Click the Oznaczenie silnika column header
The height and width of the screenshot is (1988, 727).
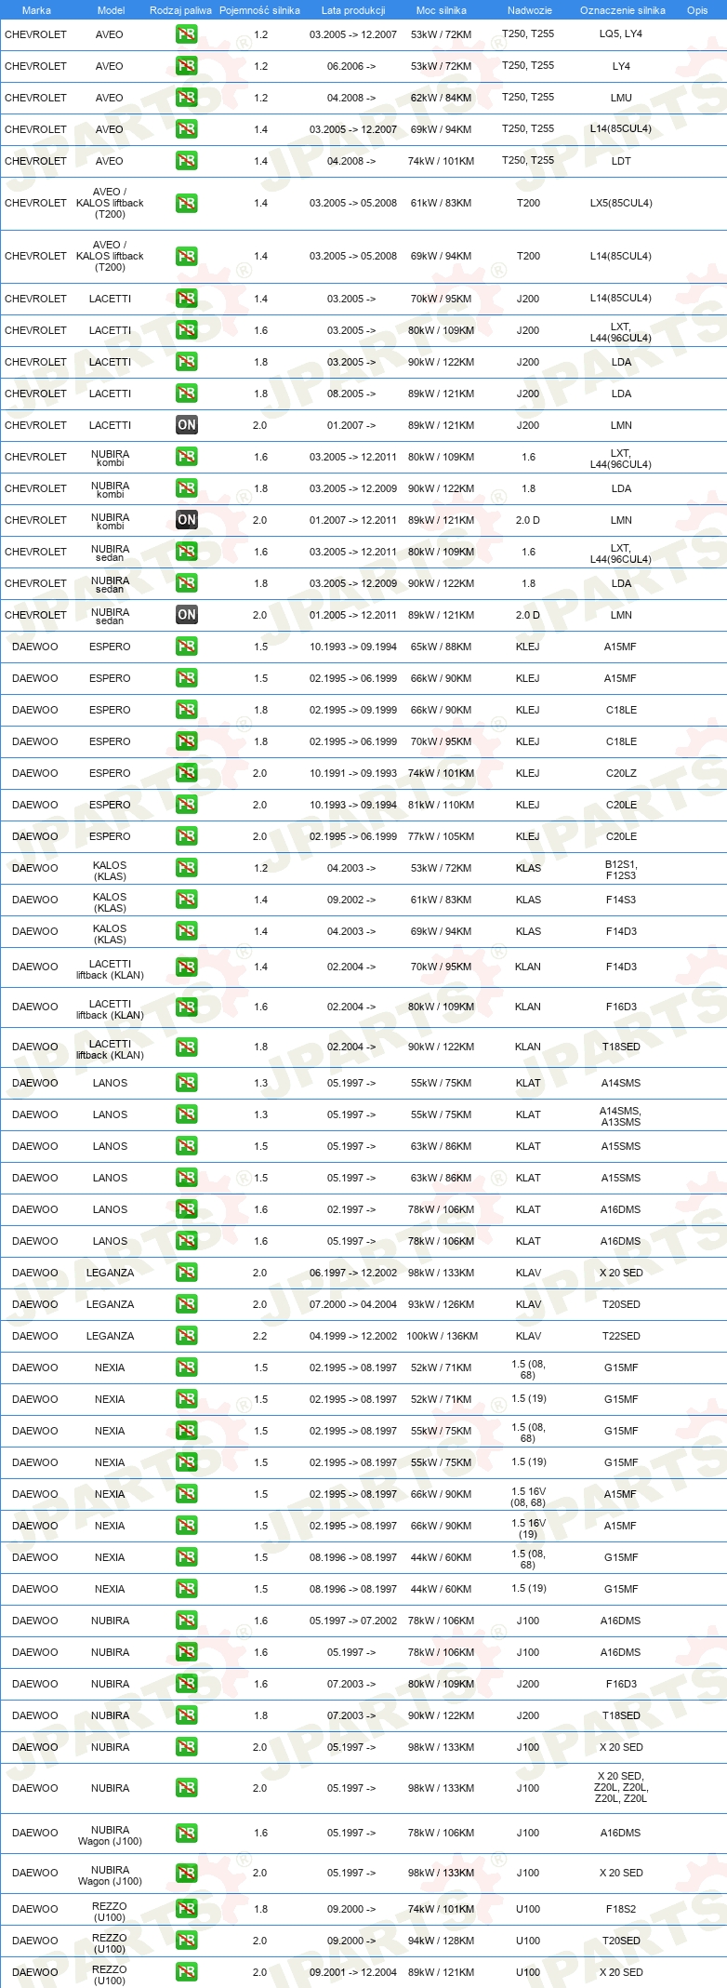(x=623, y=10)
